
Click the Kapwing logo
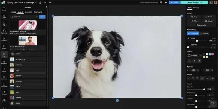[3, 2]
